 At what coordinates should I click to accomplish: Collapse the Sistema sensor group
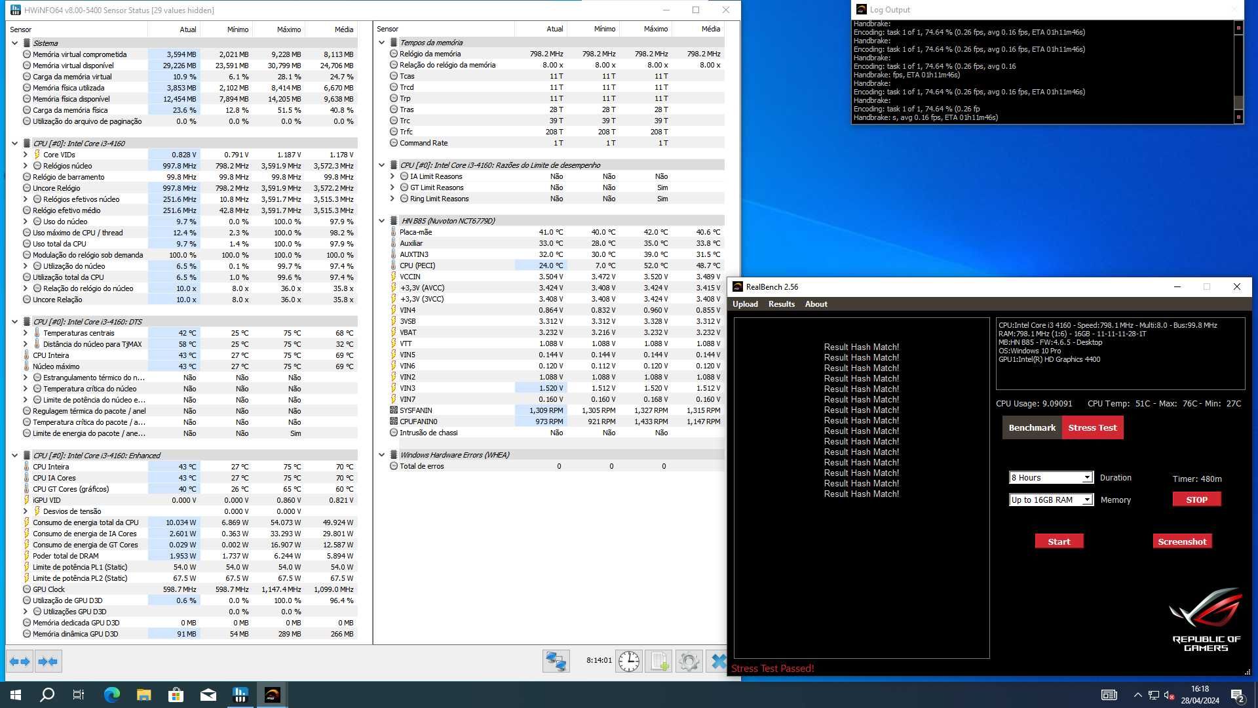[15, 43]
